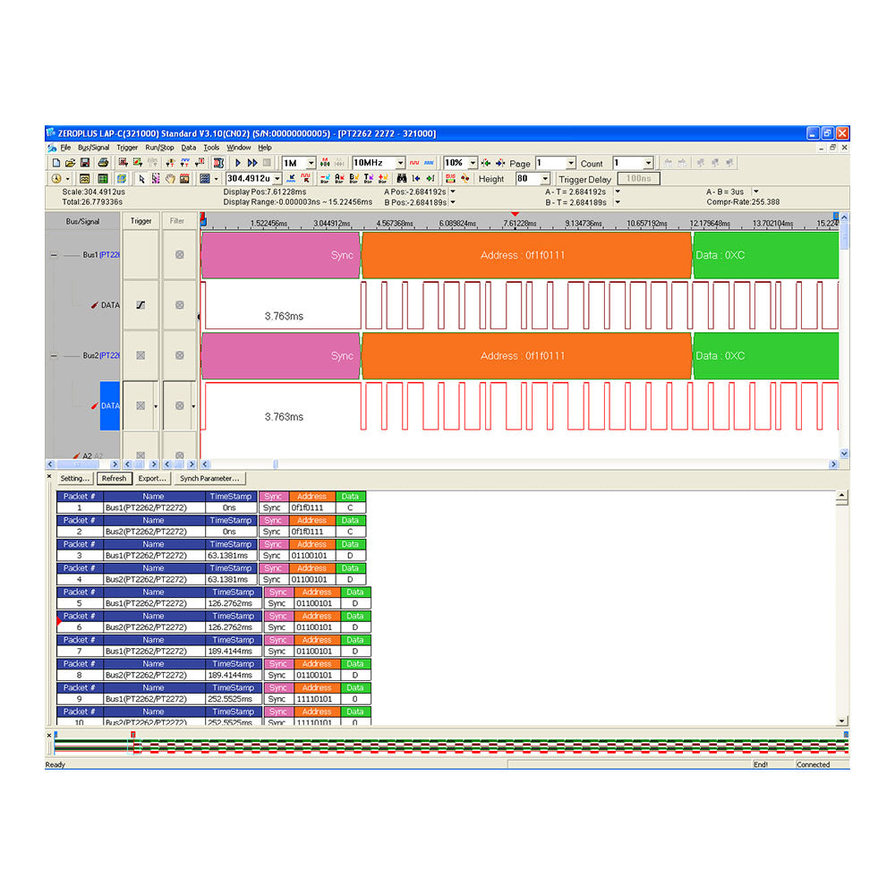The image size is (895, 895).
Task: Toggle the Filter icon for Bus2
Action: pos(179,355)
